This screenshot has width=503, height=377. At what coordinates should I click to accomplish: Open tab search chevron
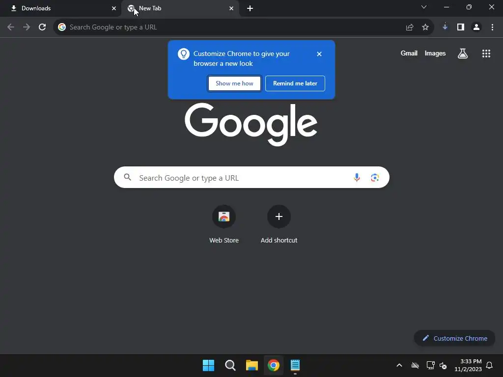click(x=424, y=7)
